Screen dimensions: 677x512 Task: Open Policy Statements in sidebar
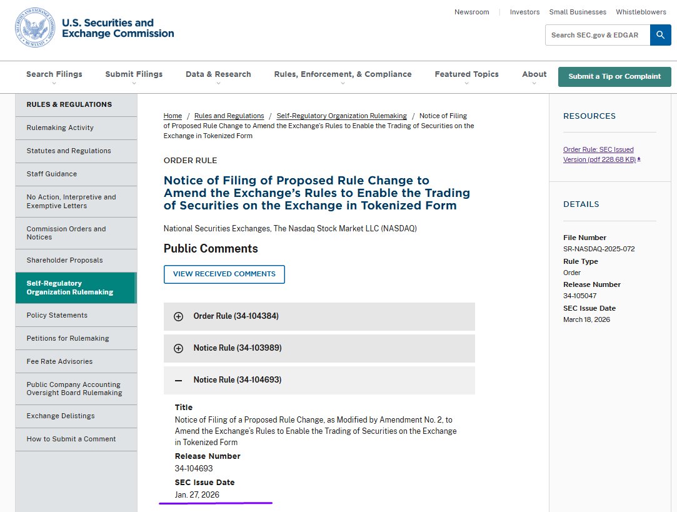pos(76,315)
